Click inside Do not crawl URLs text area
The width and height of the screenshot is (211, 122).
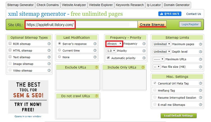[x=78, y=108]
